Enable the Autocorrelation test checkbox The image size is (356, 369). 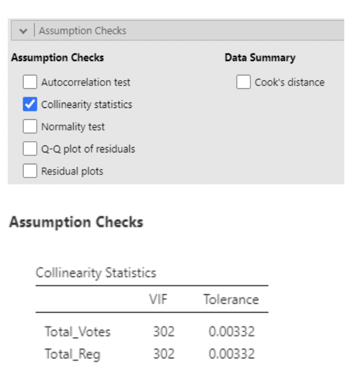pos(30,82)
